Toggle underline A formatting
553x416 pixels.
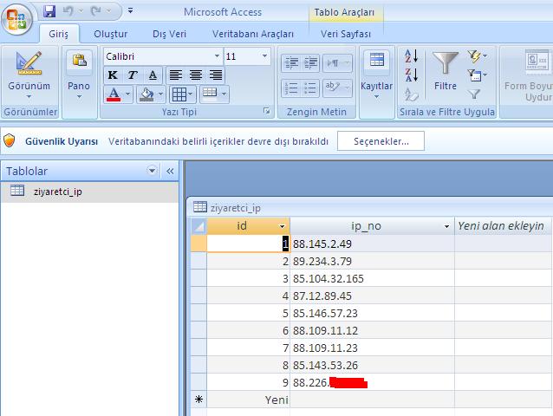(x=153, y=75)
